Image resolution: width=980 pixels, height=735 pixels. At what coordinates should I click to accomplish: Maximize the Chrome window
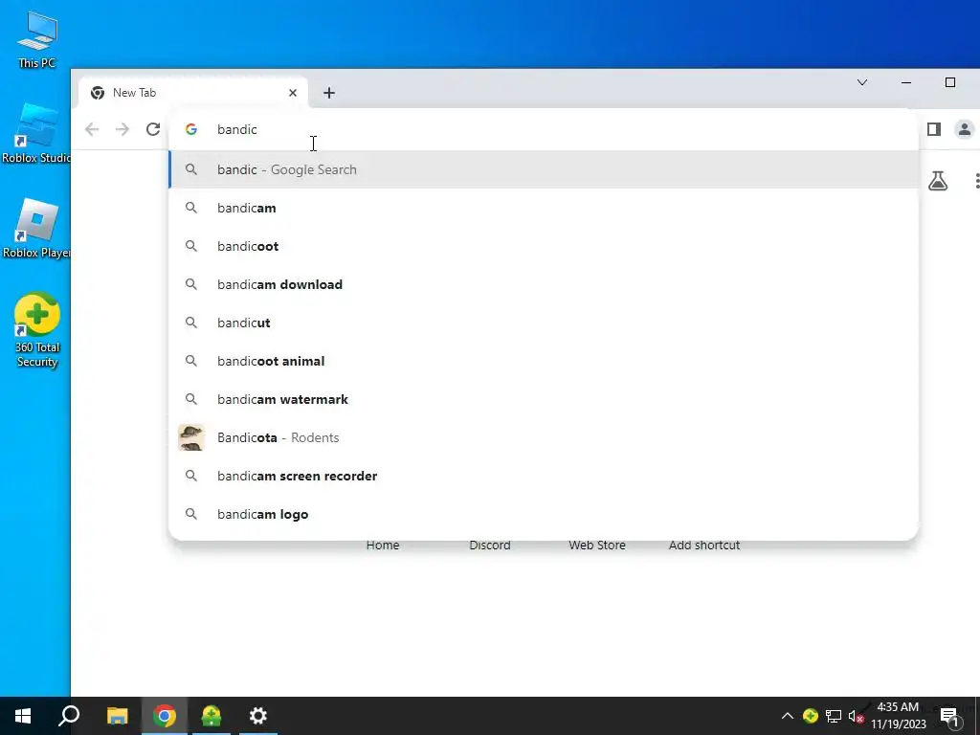(950, 82)
